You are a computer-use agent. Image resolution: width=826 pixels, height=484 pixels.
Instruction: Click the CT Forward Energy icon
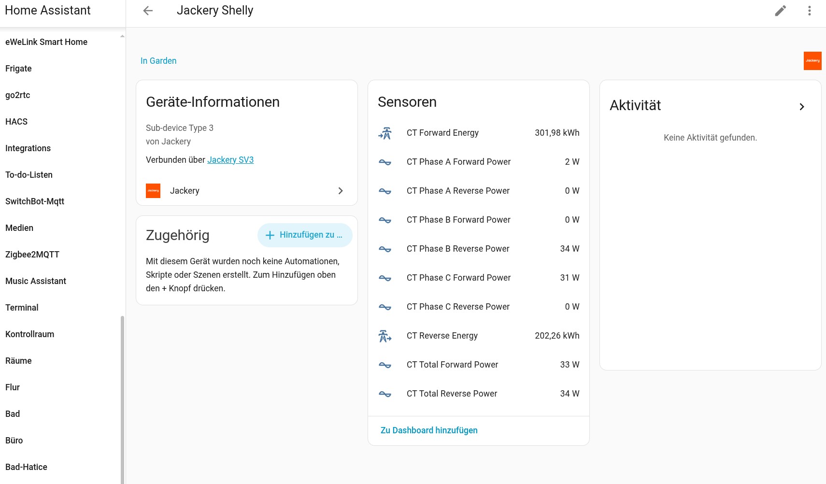point(385,133)
